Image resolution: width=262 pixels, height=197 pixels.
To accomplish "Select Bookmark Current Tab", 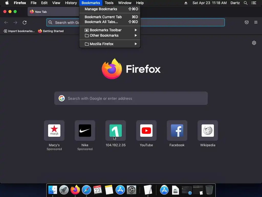I will 110,17.
